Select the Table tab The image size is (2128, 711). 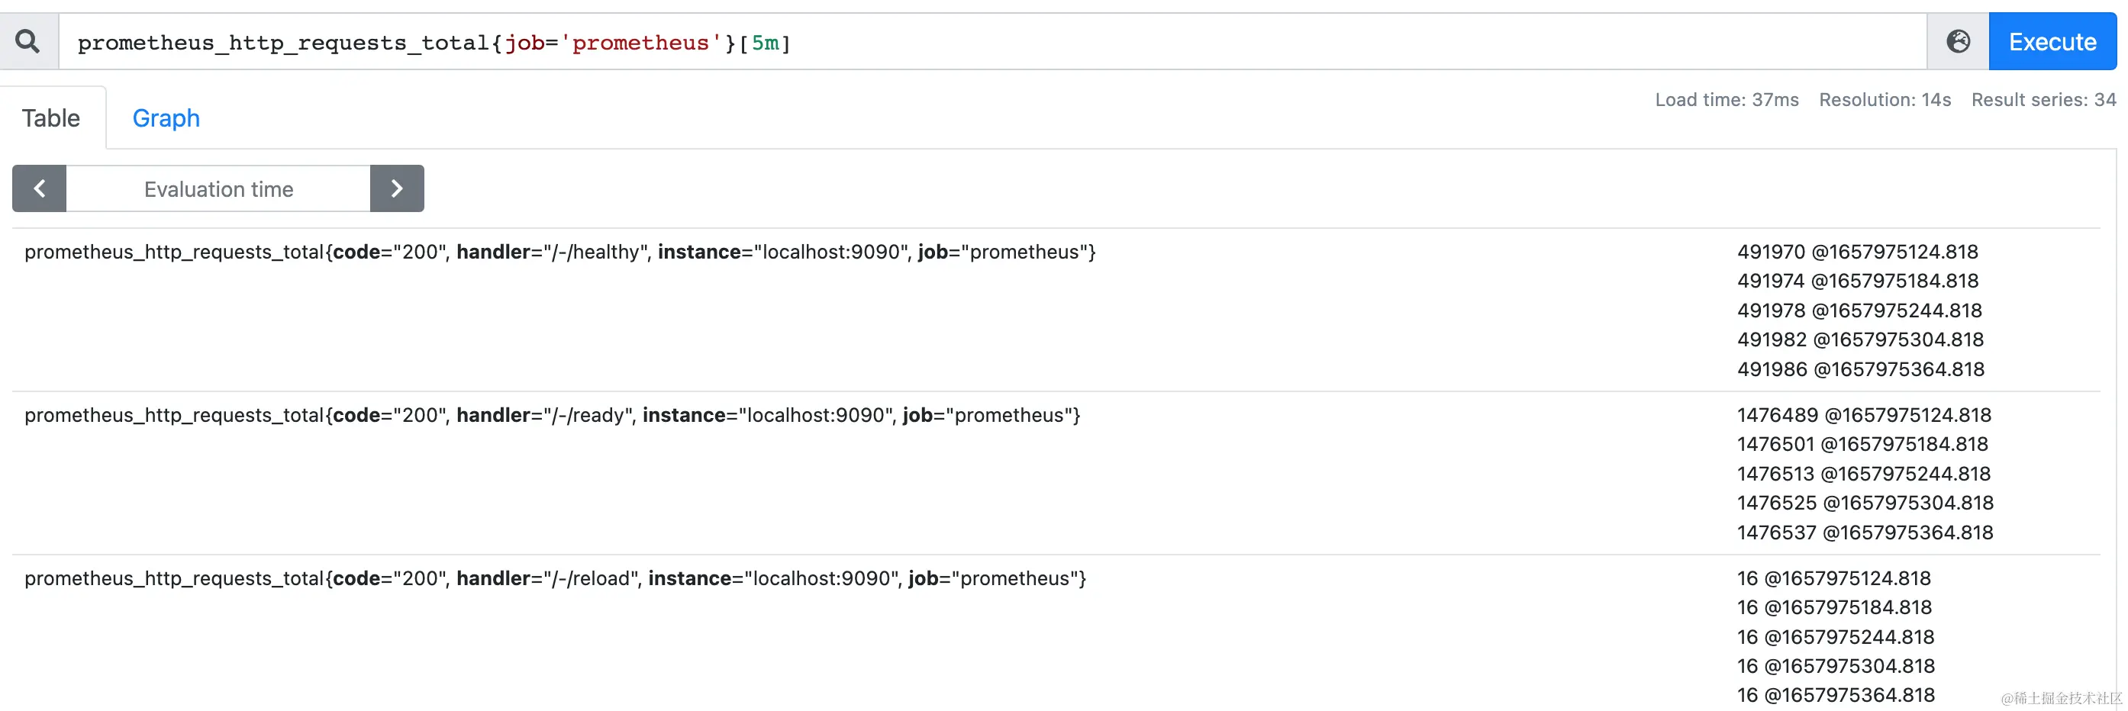(51, 118)
